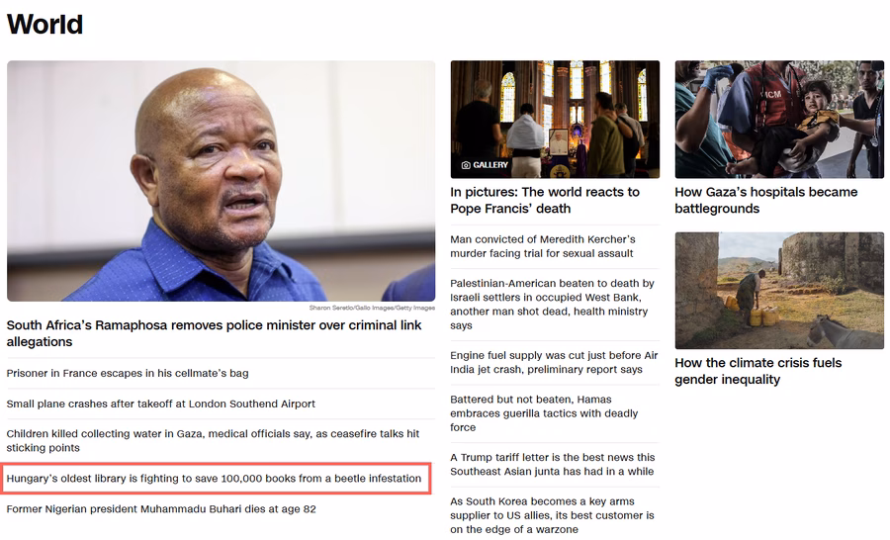
Task: Open How Gaza's hospitals became battlegrounds
Action: (765, 200)
